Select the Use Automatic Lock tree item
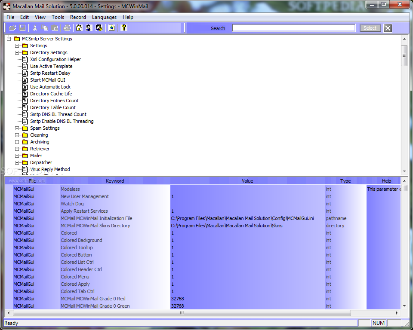The width and height of the screenshot is (413, 330). click(x=50, y=86)
